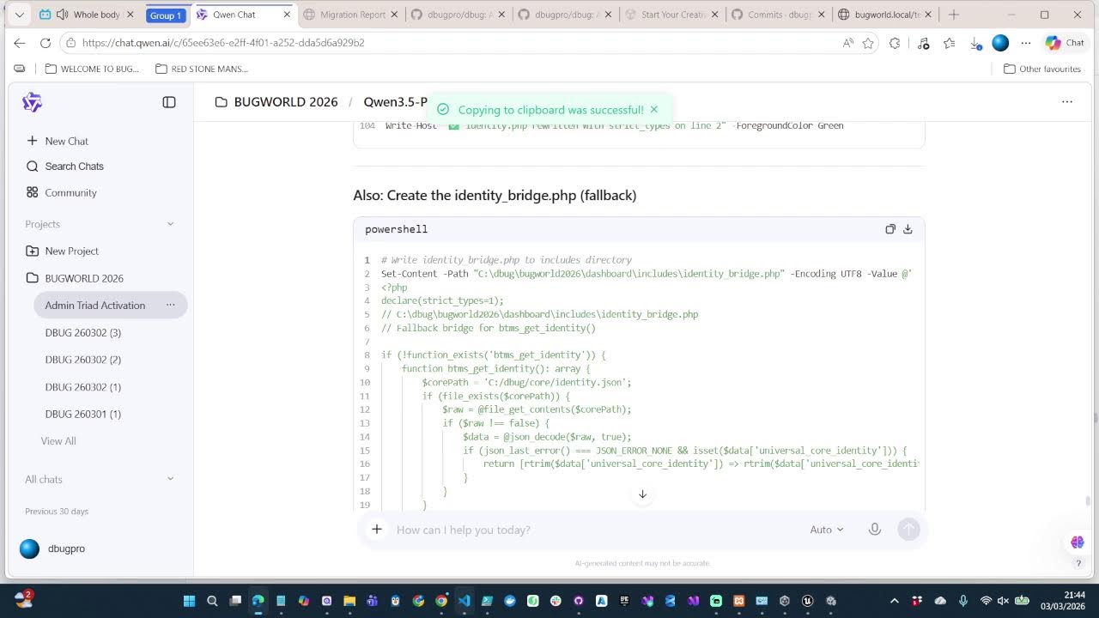
Task: Close the Qwen Chat tab
Action: tap(287, 15)
